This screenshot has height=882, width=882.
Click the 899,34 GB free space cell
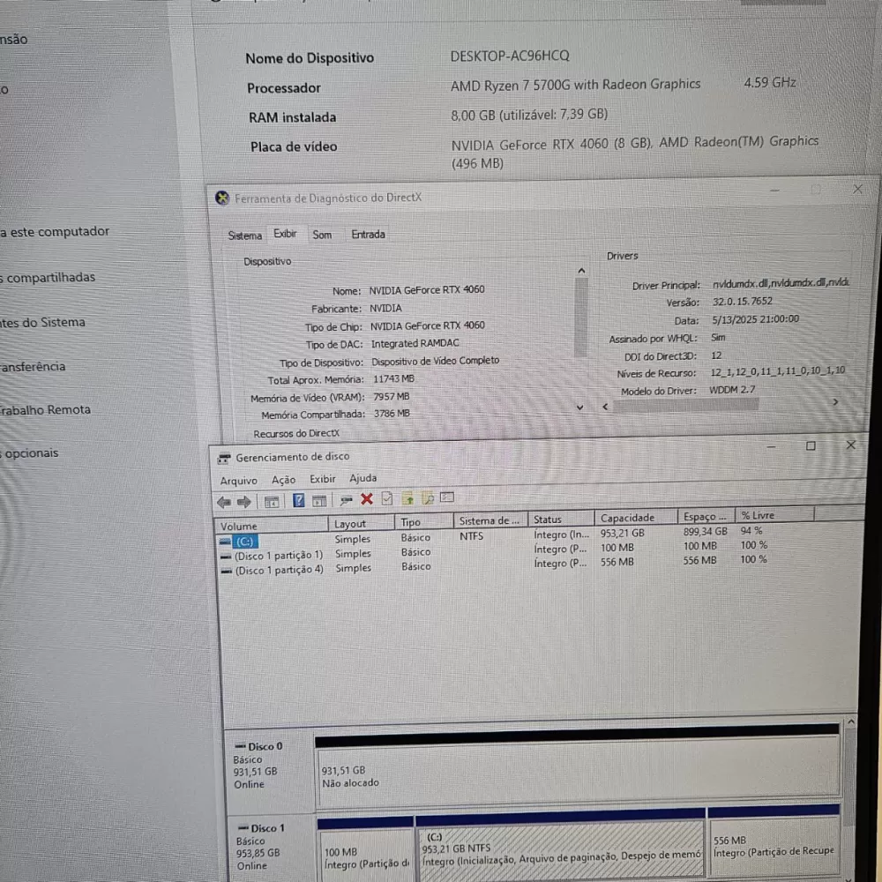coord(705,531)
